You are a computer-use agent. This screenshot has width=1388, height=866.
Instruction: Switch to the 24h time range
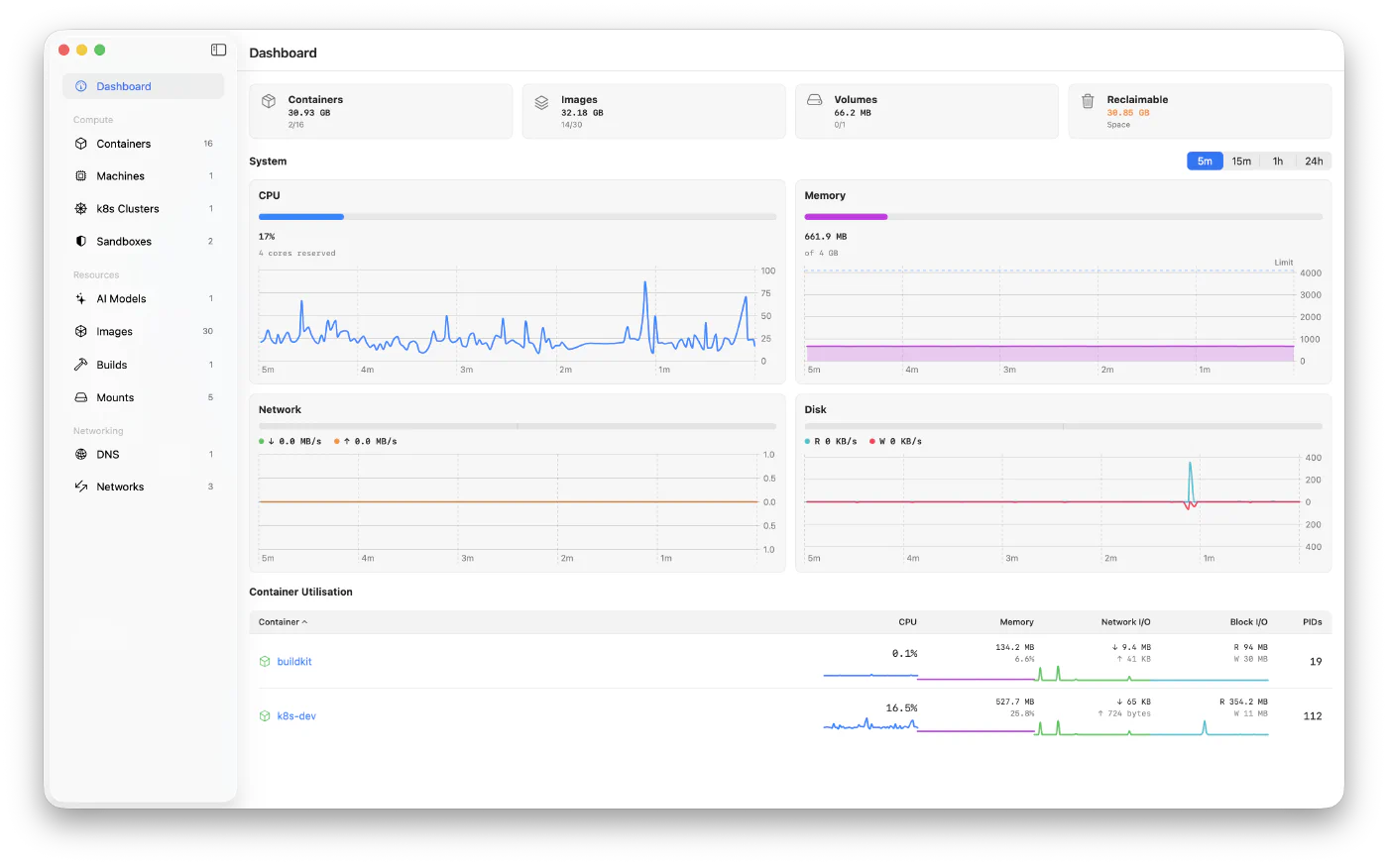click(x=1314, y=162)
